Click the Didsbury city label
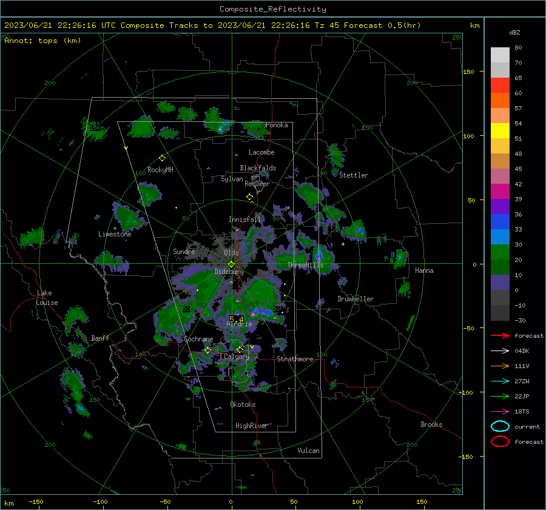 coord(229,272)
